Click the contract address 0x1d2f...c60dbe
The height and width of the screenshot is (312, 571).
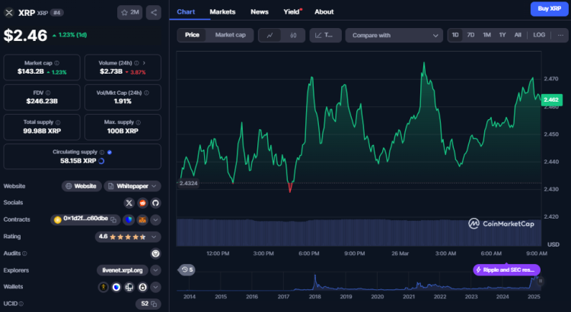pos(85,219)
